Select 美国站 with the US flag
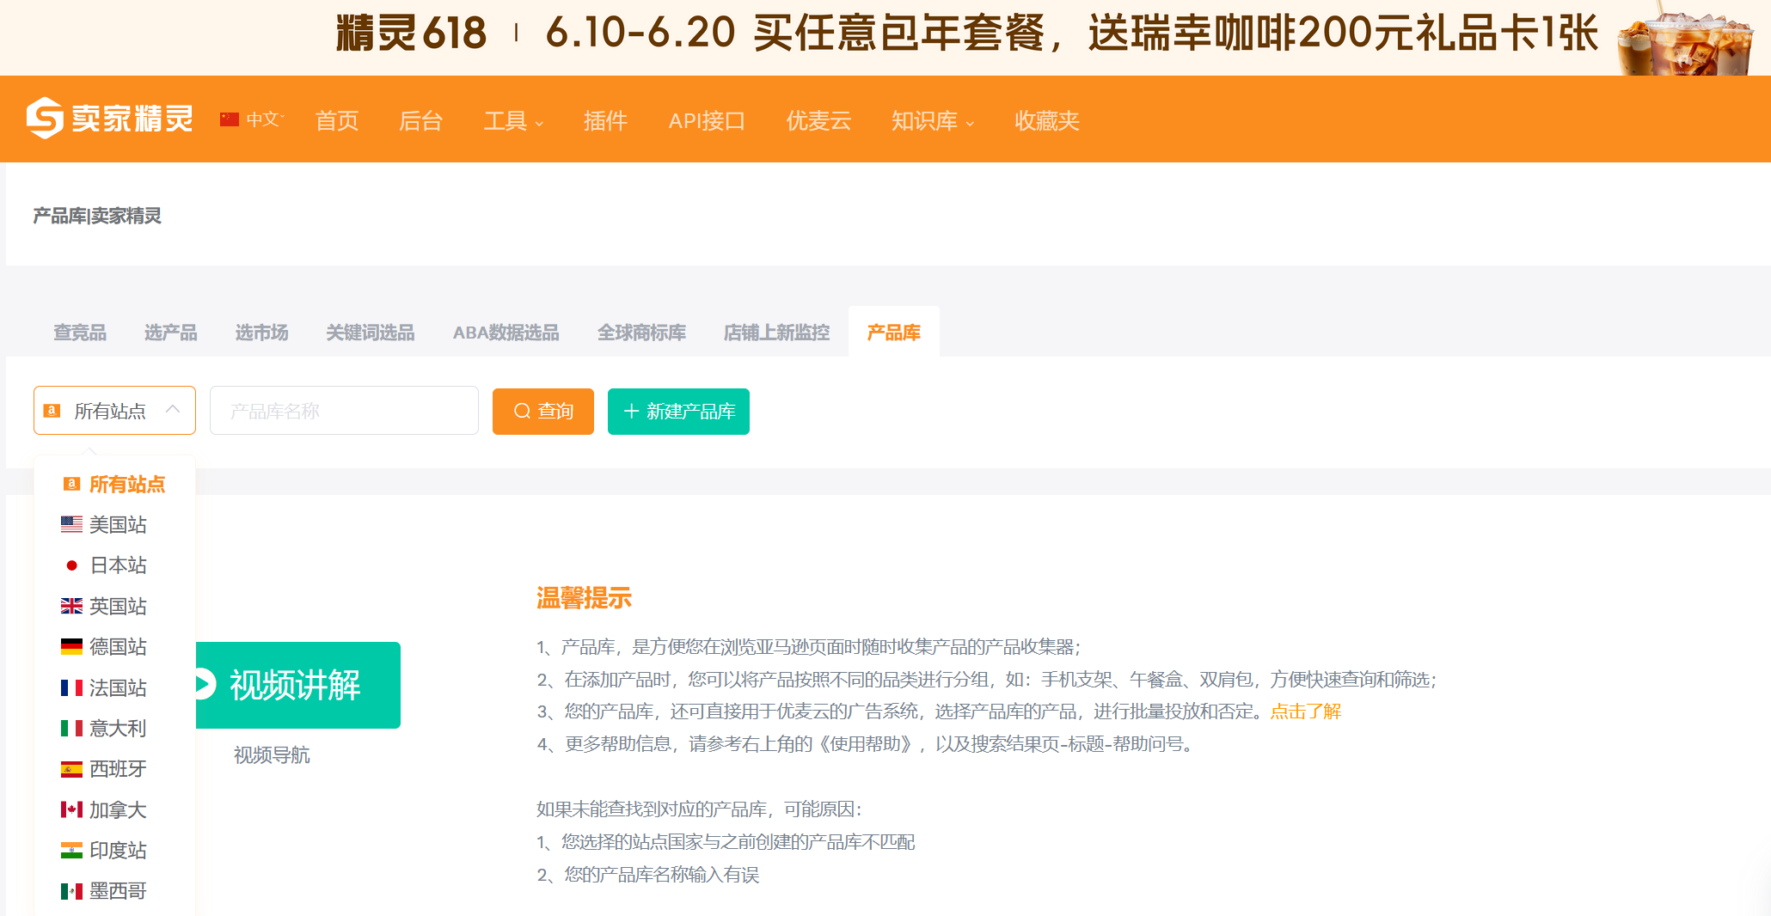1771x916 pixels. (x=117, y=525)
